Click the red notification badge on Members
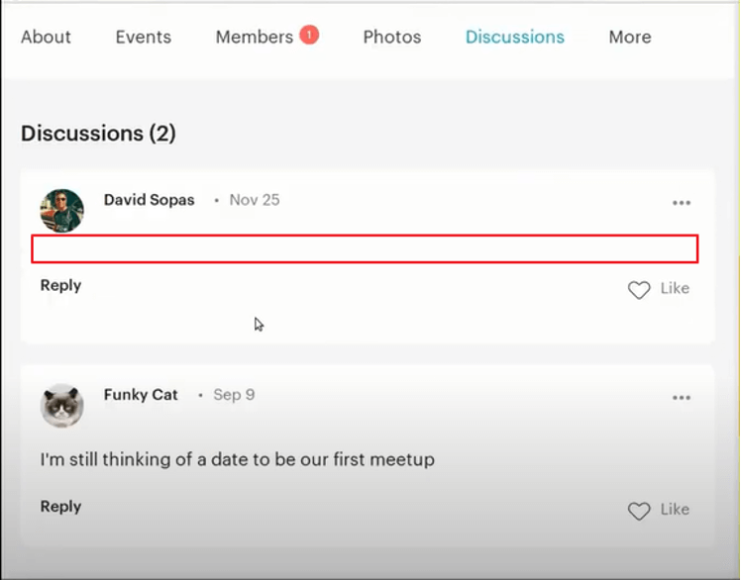Viewport: 741px width, 580px height. pyautogui.click(x=308, y=35)
